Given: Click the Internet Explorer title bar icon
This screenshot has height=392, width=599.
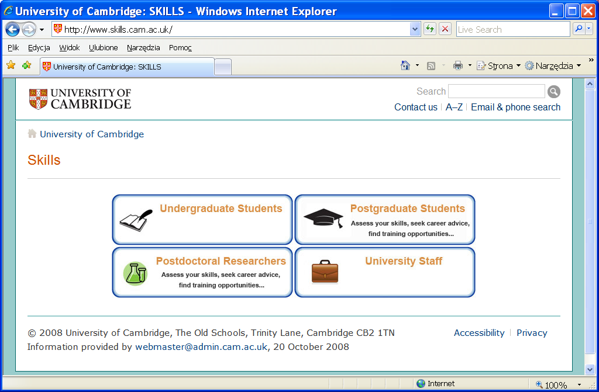Looking at the screenshot, I should 8,11.
